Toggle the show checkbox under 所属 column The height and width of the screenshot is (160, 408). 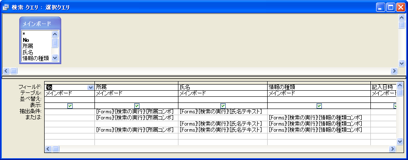(137, 106)
